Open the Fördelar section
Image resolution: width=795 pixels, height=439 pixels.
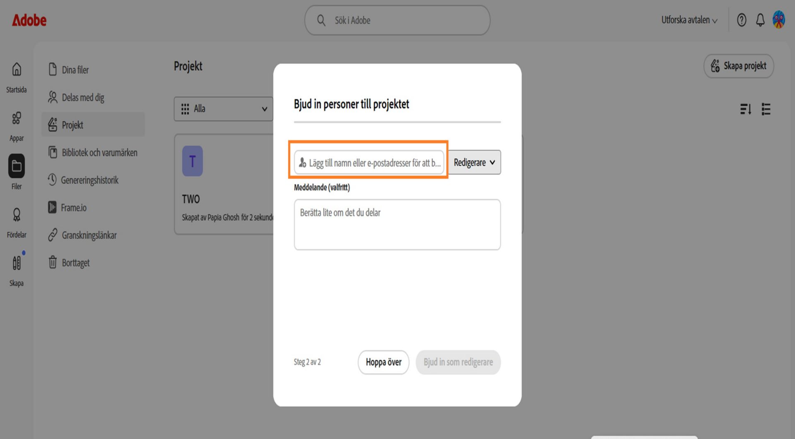17,223
